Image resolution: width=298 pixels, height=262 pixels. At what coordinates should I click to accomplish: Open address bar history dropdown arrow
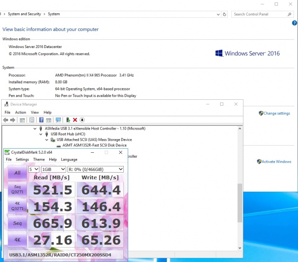tap(218, 14)
